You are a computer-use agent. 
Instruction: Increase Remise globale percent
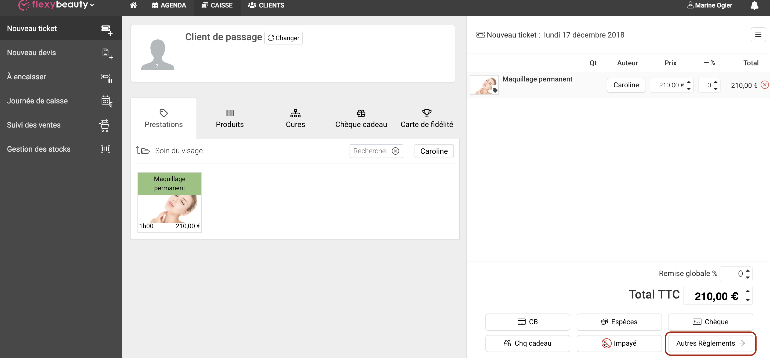[x=747, y=270]
